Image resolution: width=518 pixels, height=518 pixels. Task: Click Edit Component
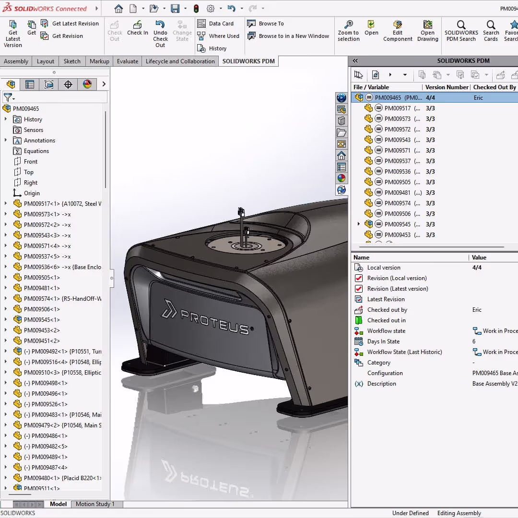398,31
